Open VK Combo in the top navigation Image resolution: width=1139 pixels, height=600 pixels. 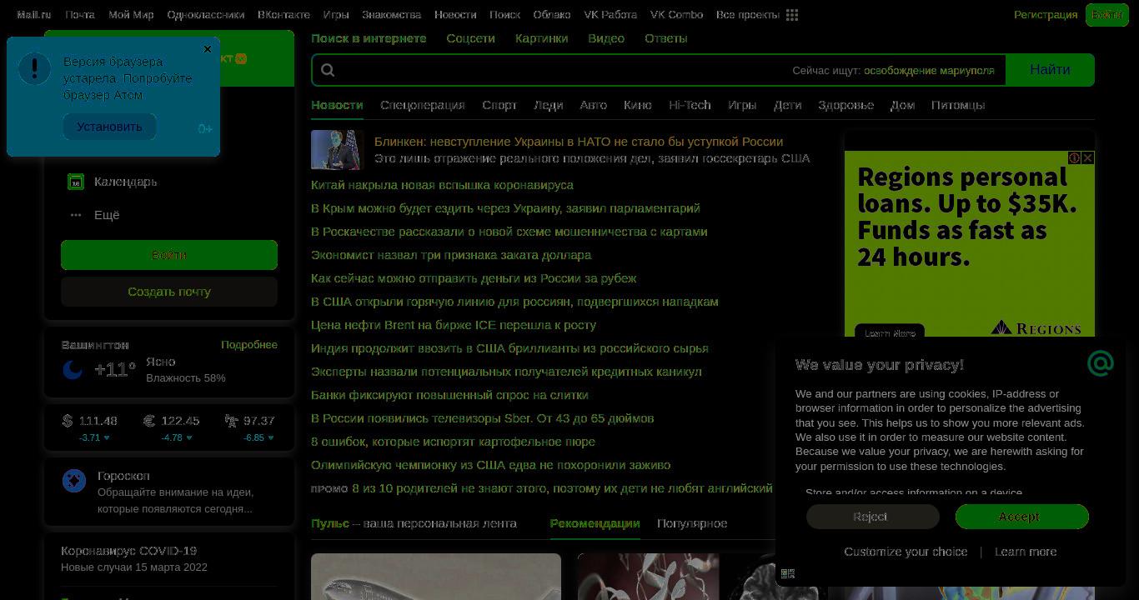coord(676,15)
